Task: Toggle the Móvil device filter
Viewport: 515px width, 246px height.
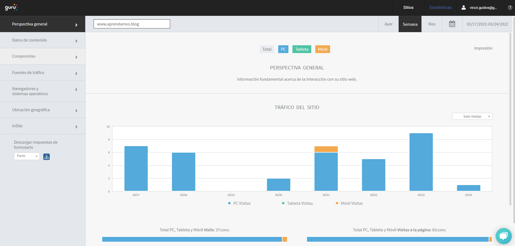Action: (323, 49)
